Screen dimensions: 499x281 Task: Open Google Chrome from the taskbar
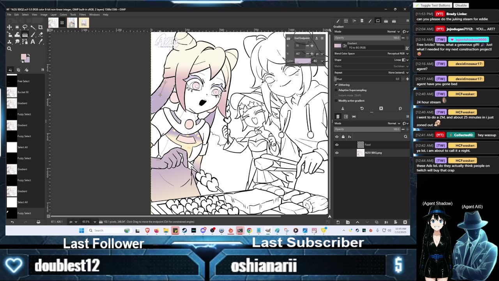point(249,231)
